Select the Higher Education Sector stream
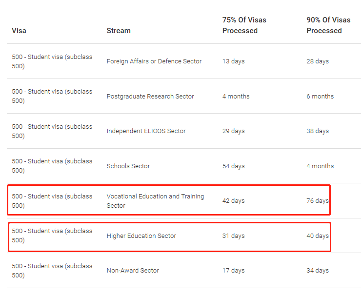This screenshot has height=295, width=361. pyautogui.click(x=141, y=236)
